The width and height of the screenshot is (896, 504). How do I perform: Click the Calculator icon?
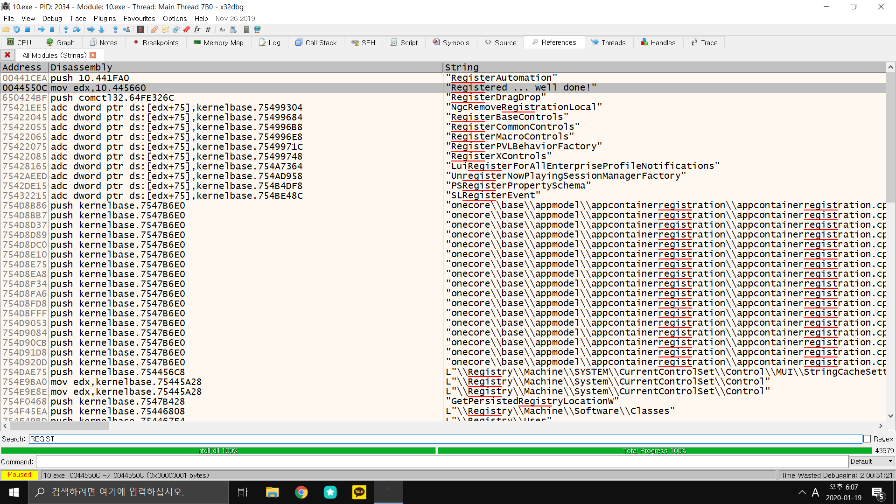point(247,29)
